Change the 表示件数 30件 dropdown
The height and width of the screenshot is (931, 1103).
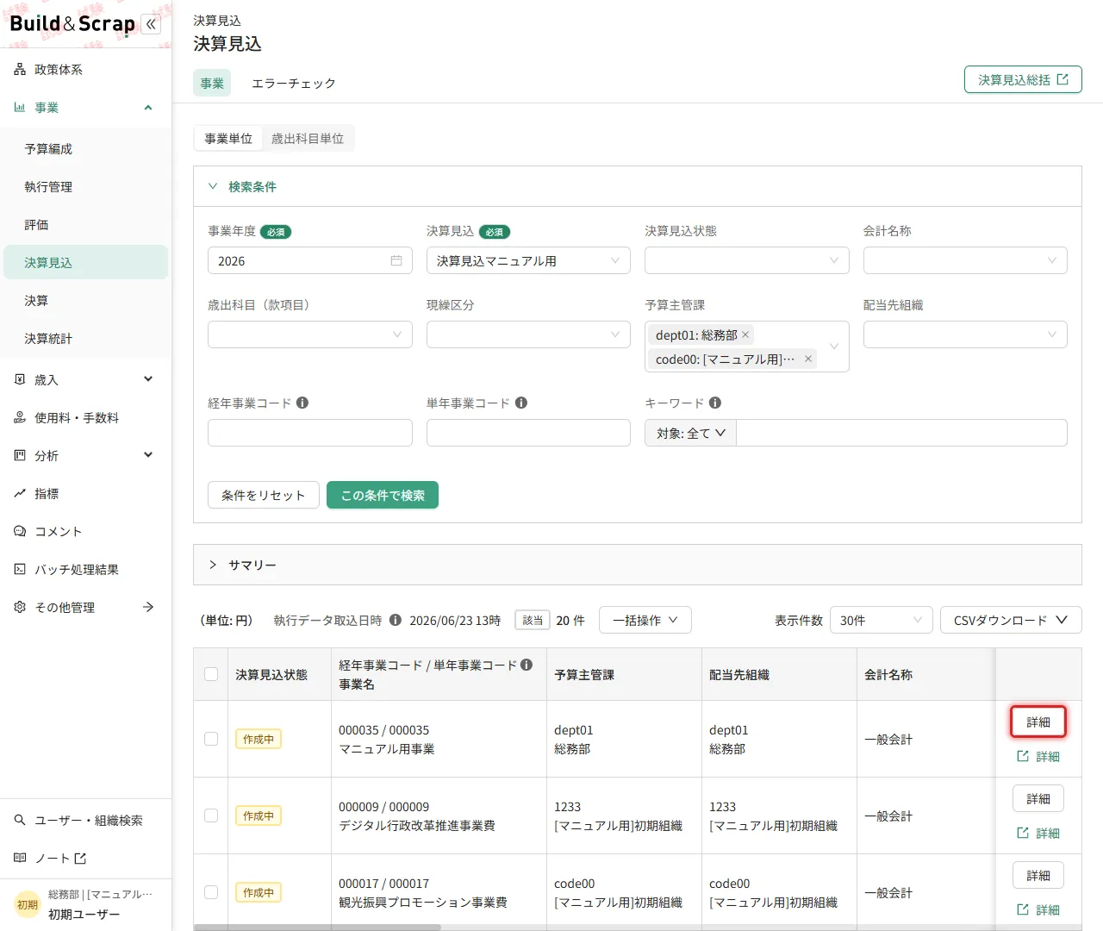tap(881, 620)
